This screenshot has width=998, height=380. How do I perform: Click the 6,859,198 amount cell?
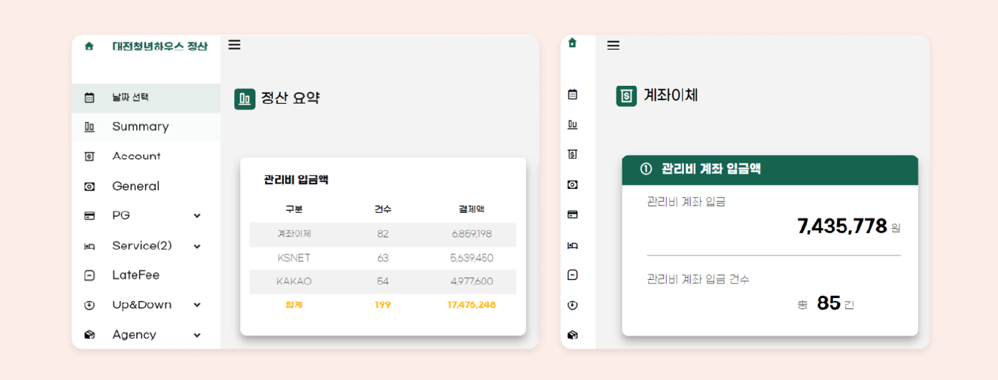[472, 234]
